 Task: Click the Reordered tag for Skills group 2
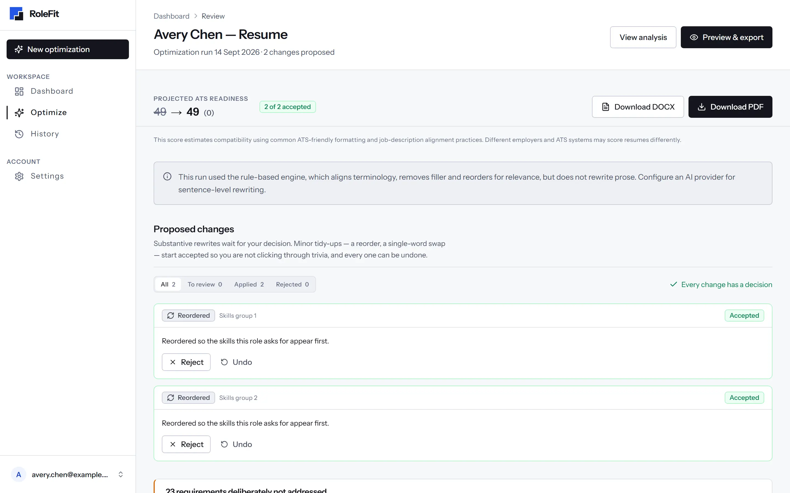[188, 397]
